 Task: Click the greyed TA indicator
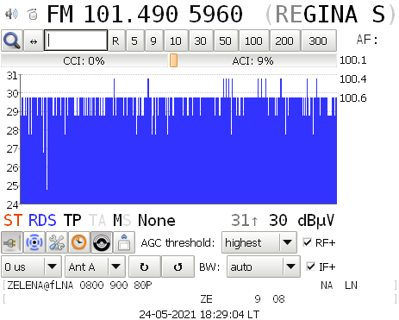(x=97, y=221)
